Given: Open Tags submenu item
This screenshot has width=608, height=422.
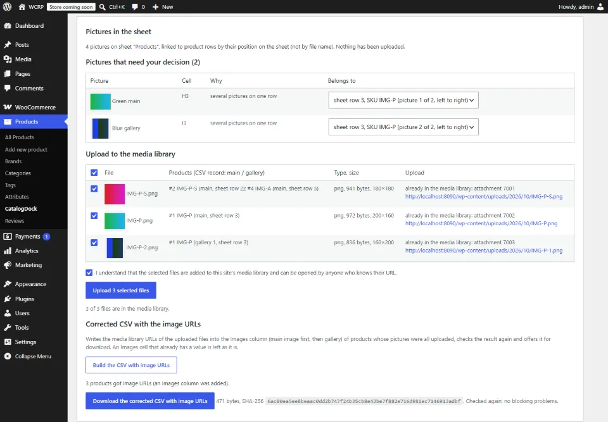Looking at the screenshot, I should click(11, 185).
